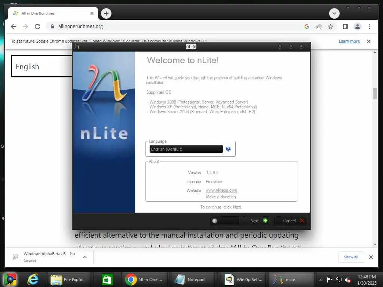The image size is (383, 287).
Task: Click the Windows AlphaBetas download file icon
Action: point(16,257)
